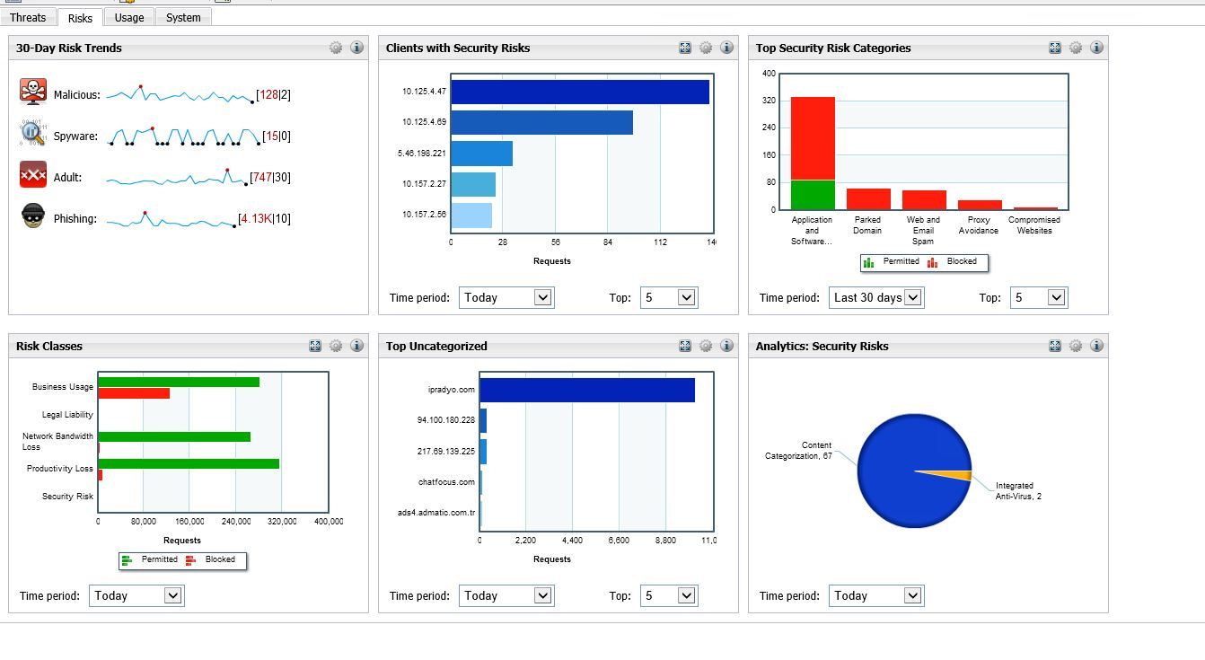1205x660 pixels.
Task: Open settings gear for Risk Classes
Action: (x=336, y=346)
